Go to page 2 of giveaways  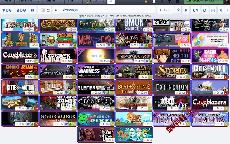(x=164, y=10)
